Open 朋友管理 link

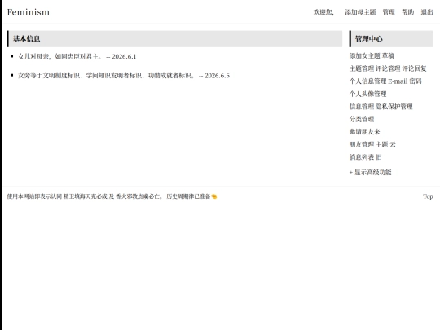point(362,144)
